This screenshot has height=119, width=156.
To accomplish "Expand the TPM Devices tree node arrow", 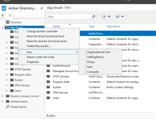I will click(x=7, y=85).
